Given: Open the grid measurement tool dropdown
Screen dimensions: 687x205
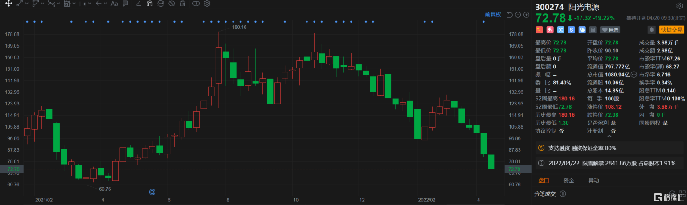Looking at the screenshot, I should click(74, 4).
